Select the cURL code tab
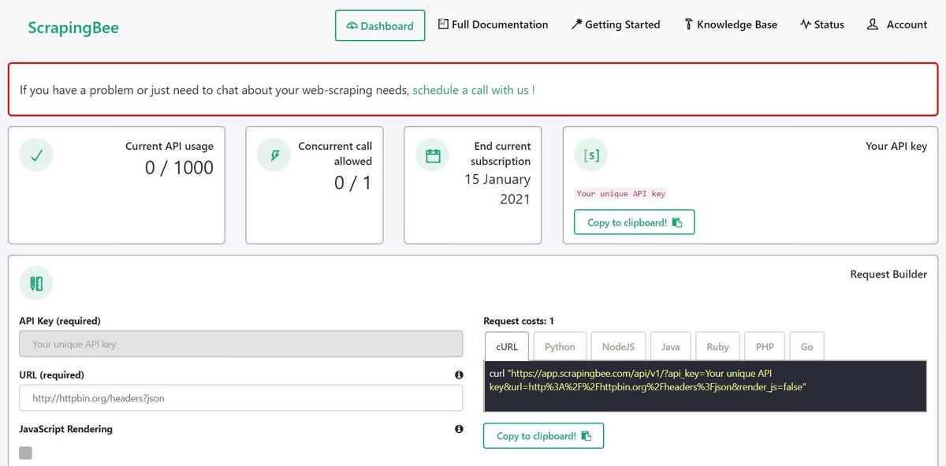 507,346
